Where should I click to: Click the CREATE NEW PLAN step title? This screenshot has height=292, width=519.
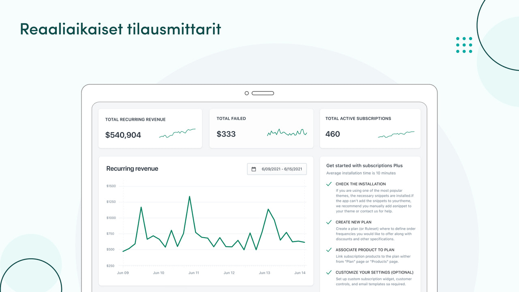(354, 222)
